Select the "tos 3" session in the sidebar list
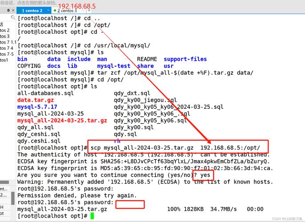305x222 pixels. 5,36
